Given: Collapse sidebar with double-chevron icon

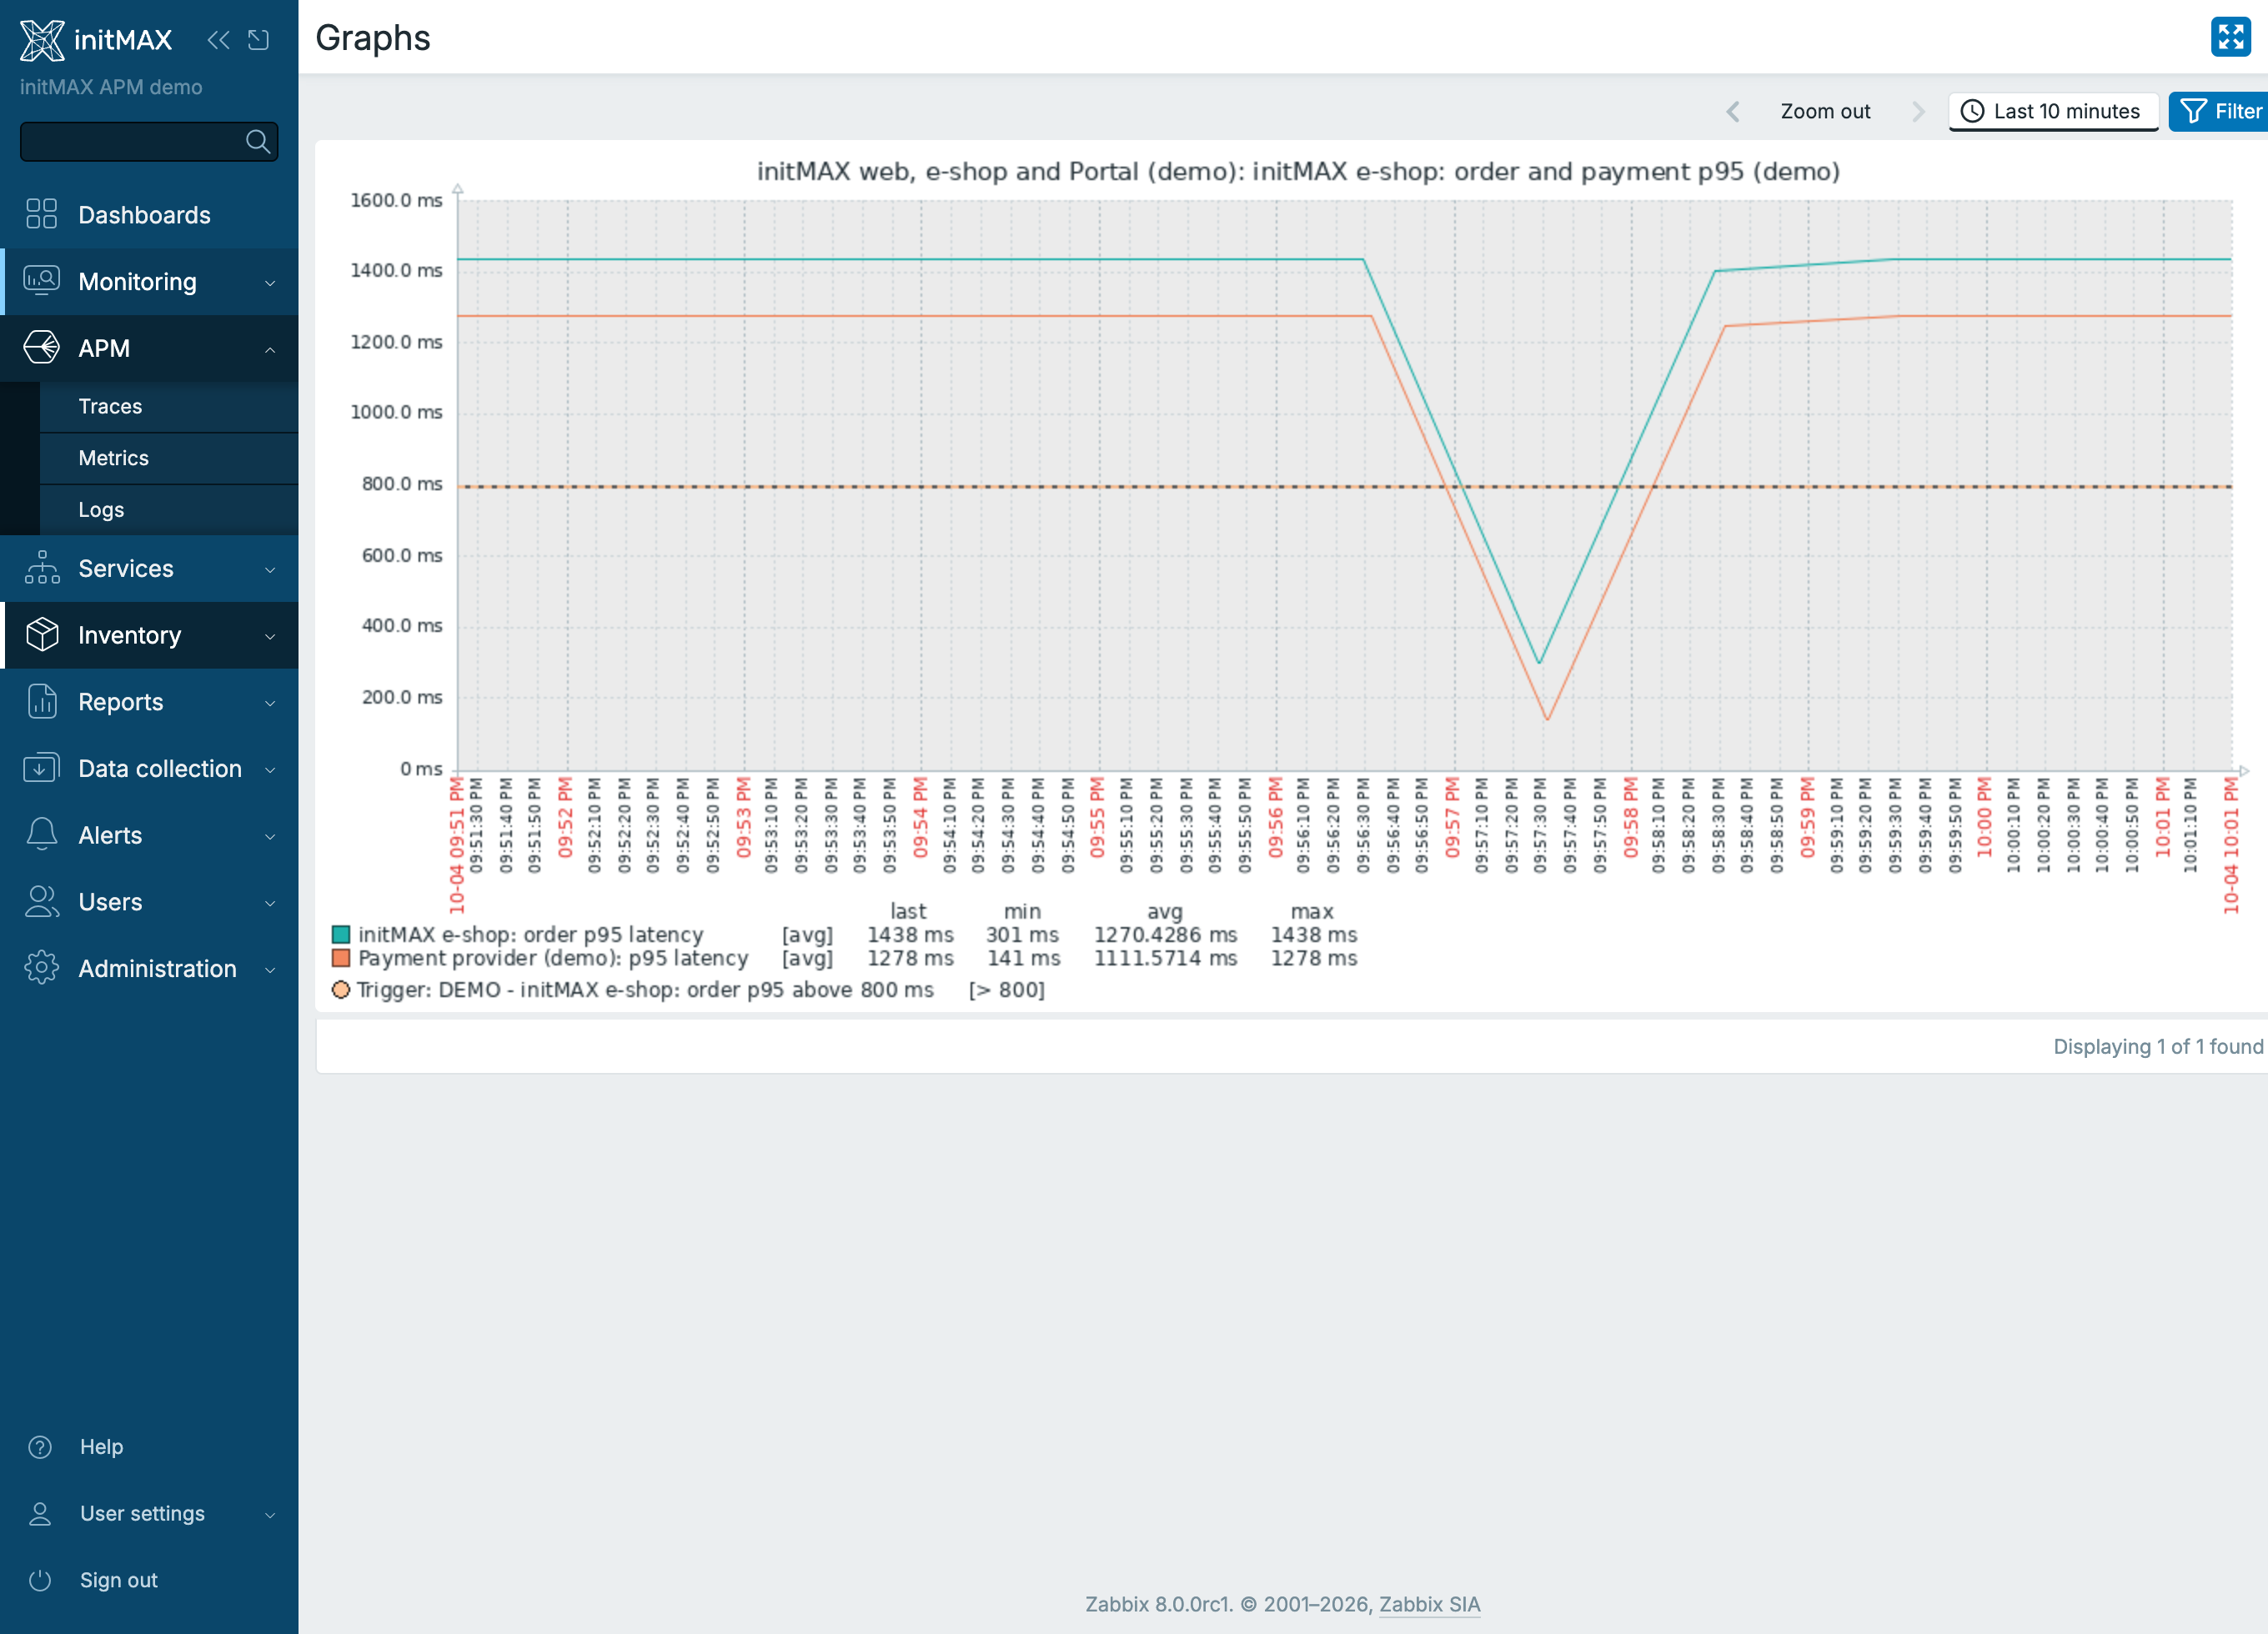Looking at the screenshot, I should pos(218,40).
